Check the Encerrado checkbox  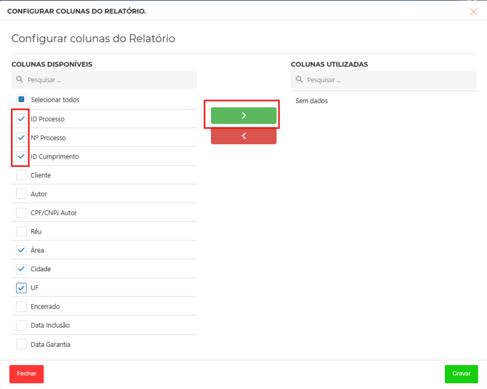point(22,307)
